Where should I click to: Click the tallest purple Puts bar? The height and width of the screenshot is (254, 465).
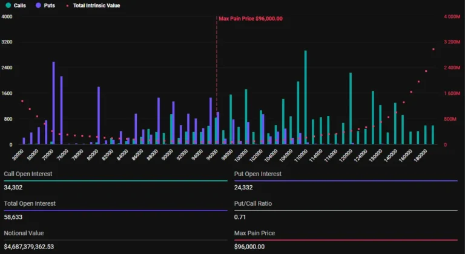click(54, 103)
